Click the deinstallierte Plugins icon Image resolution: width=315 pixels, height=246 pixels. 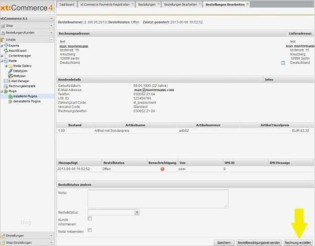pyautogui.click(x=10, y=102)
